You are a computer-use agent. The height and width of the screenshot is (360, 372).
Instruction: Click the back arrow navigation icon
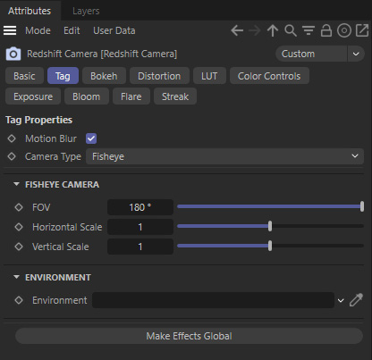point(237,30)
